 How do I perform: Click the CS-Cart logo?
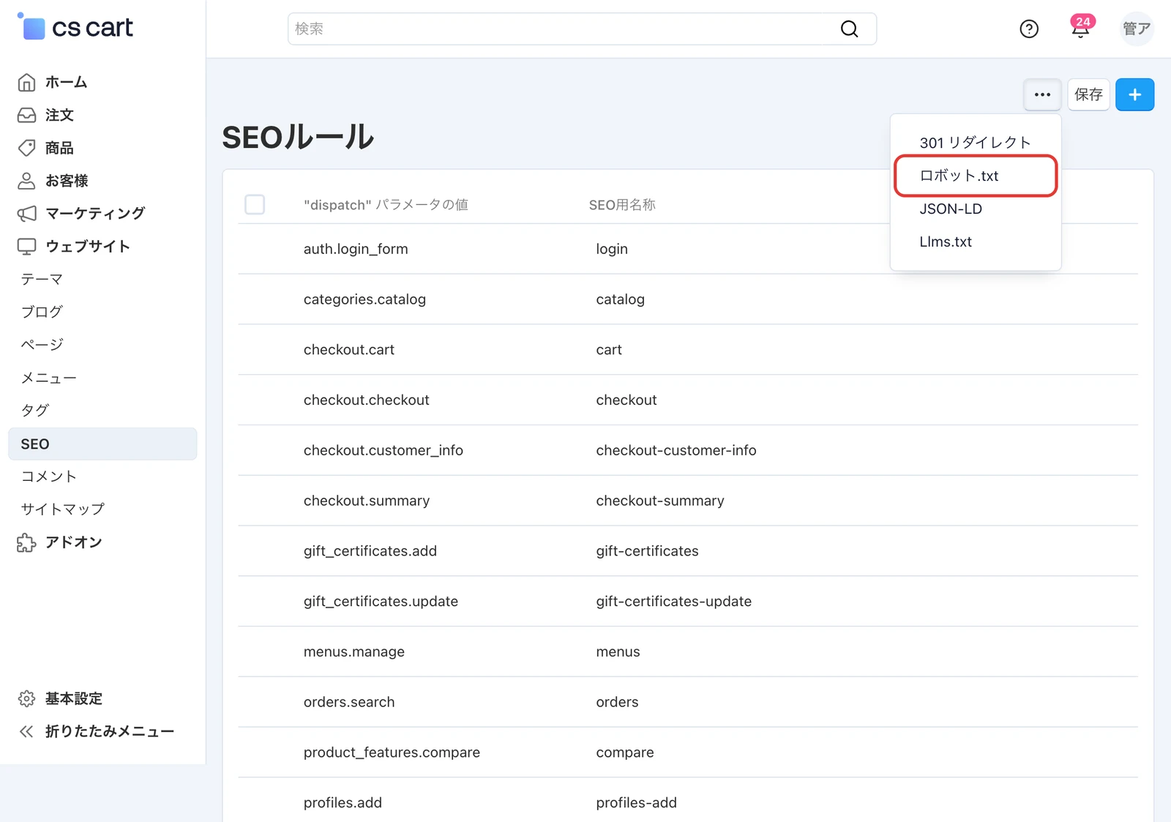[75, 28]
